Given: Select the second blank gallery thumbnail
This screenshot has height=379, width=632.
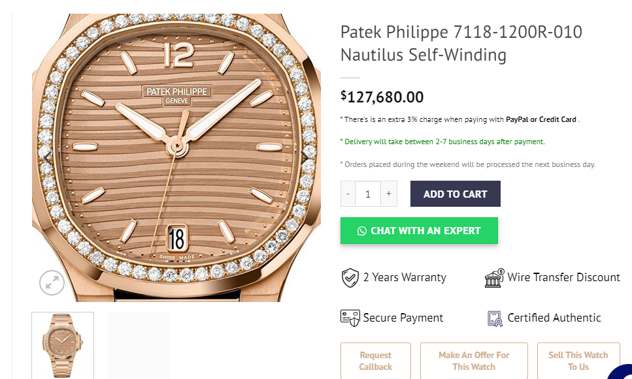Looking at the screenshot, I should (x=139, y=345).
